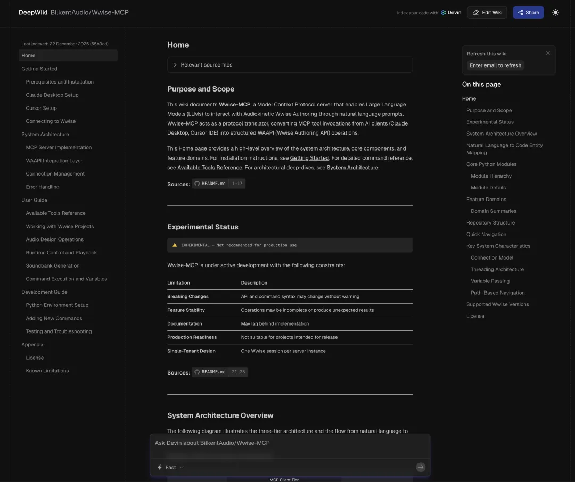The height and width of the screenshot is (482, 575).
Task: Open Connecting to Wwise page
Action: point(51,121)
